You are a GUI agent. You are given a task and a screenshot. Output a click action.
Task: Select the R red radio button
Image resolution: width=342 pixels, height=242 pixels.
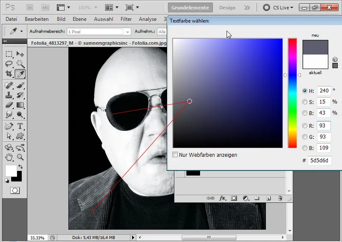305,126
